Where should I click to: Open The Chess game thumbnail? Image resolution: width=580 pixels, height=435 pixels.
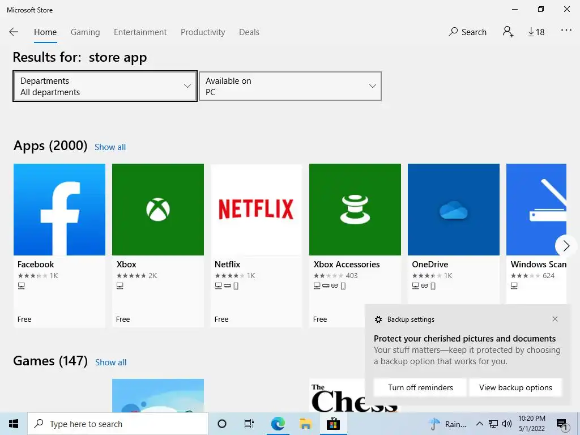355,396
